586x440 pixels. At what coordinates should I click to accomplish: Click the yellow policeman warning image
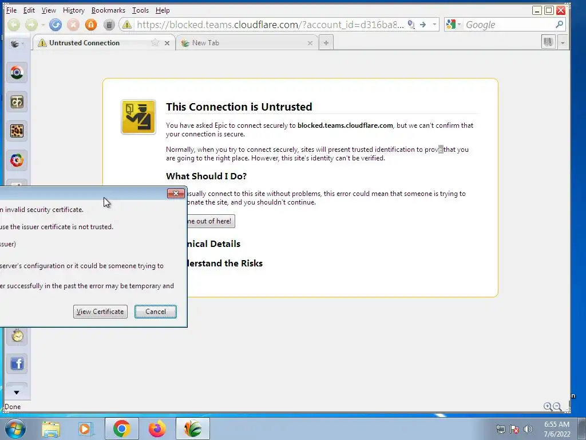tap(138, 117)
